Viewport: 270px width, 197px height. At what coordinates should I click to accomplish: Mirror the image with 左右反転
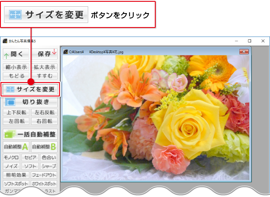pyautogui.click(x=45, y=112)
